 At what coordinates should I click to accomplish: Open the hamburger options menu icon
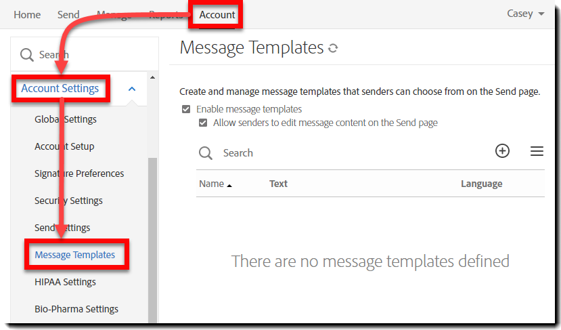click(537, 151)
